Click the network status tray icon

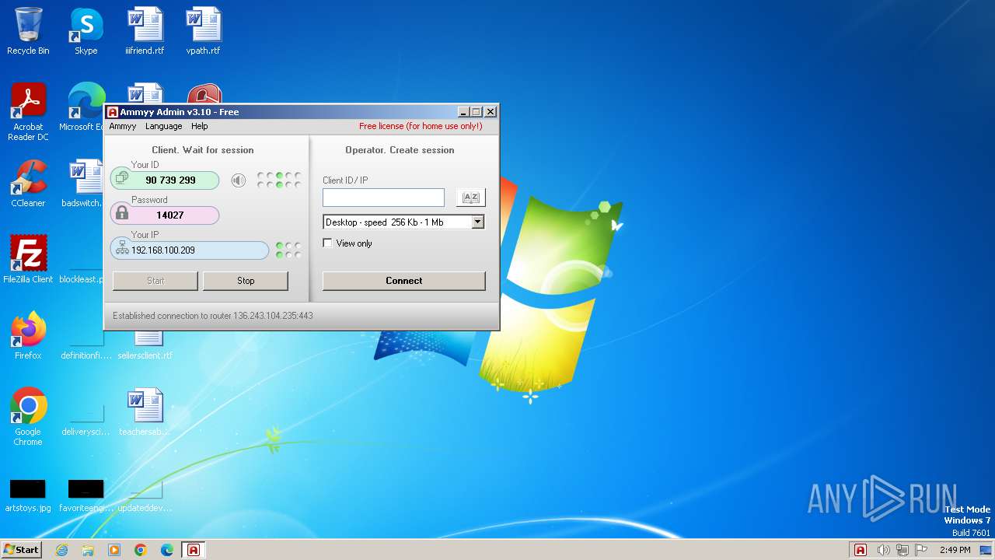point(902,550)
